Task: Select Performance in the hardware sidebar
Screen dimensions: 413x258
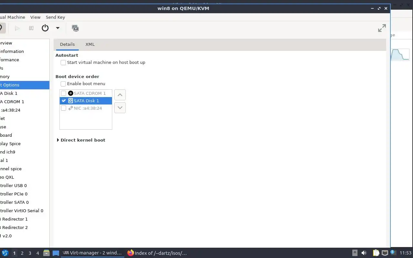Action: [x=25, y=60]
